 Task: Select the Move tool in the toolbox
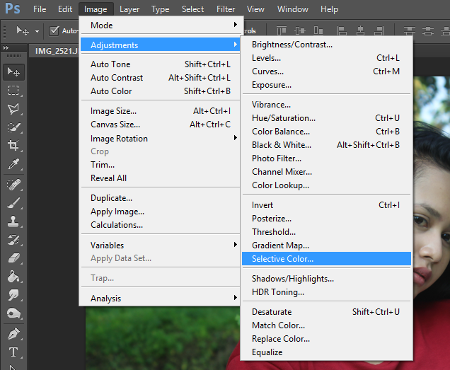(x=13, y=71)
